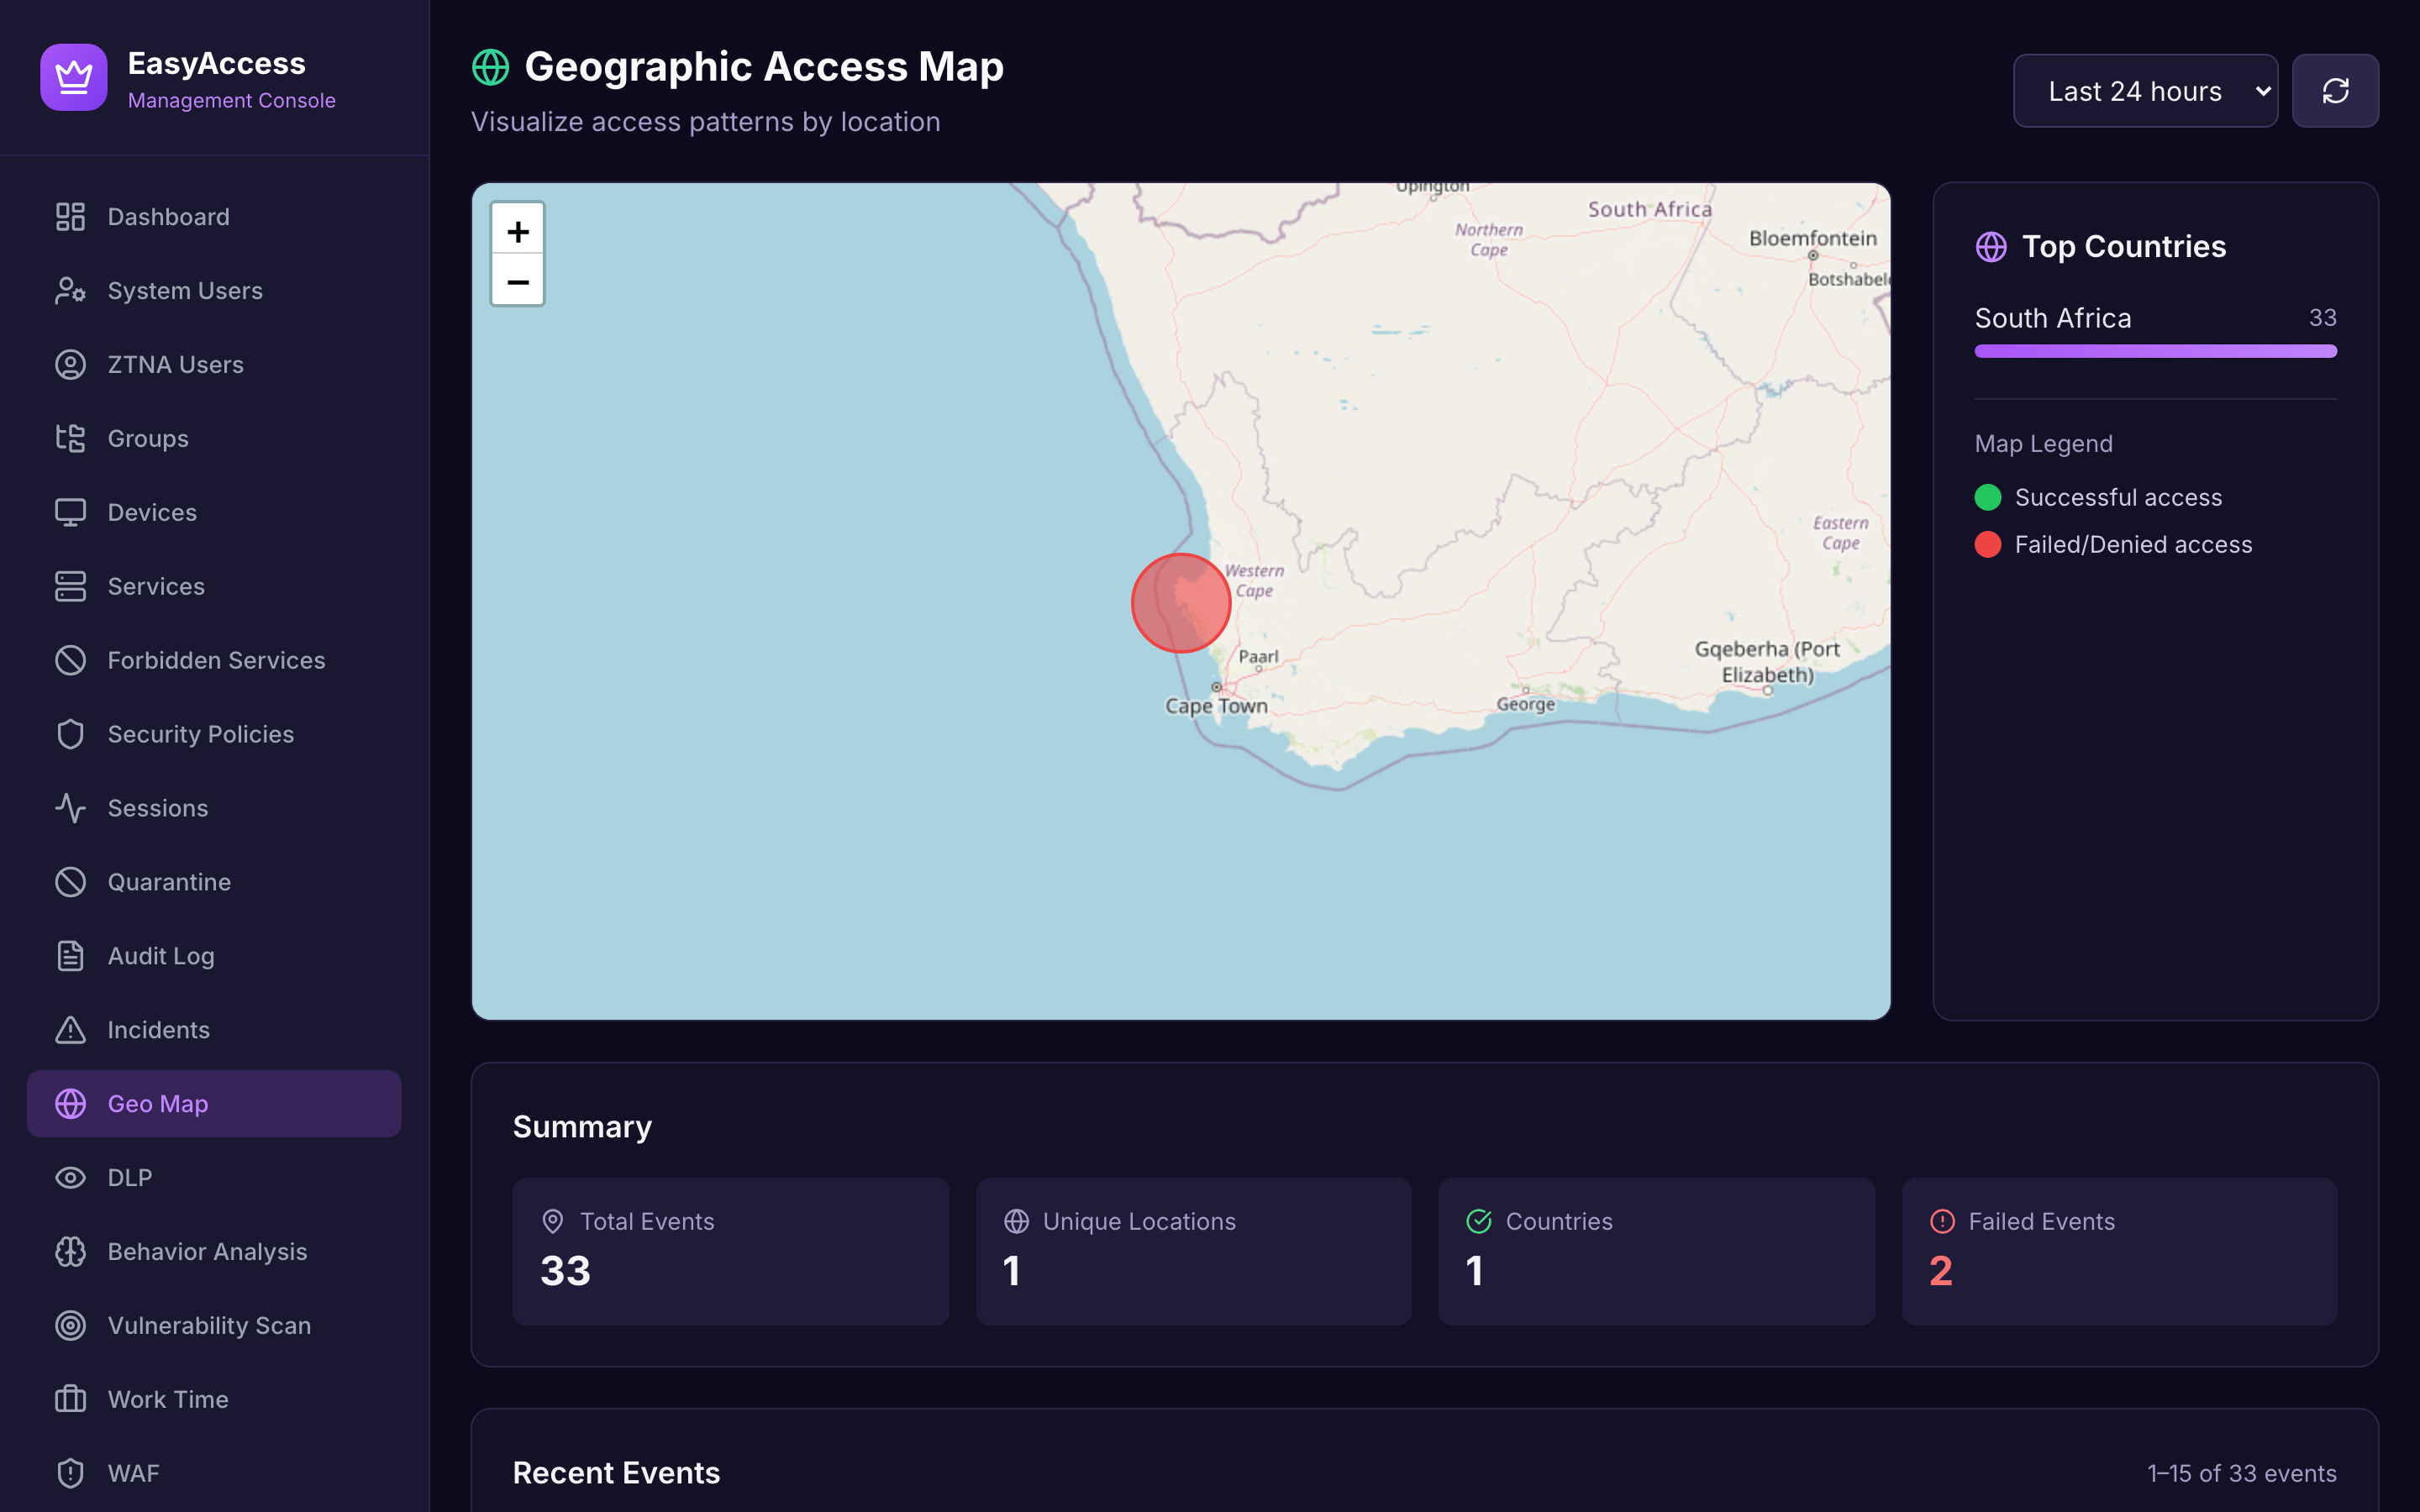This screenshot has width=2420, height=1512.
Task: Click the South Africa progress bar
Action: tap(2154, 350)
